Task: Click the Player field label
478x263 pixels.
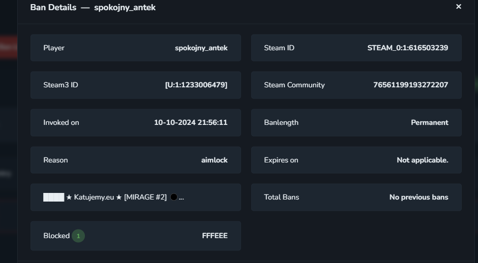Action: point(54,48)
